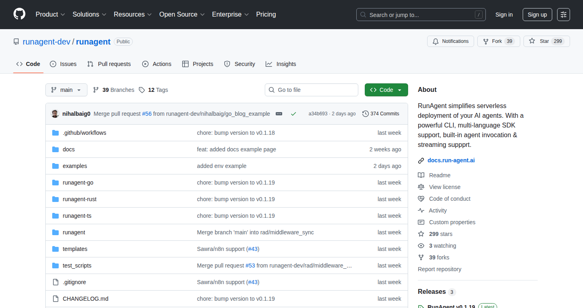Open pull request #53 link
The width and height of the screenshot is (583, 308).
point(250,266)
